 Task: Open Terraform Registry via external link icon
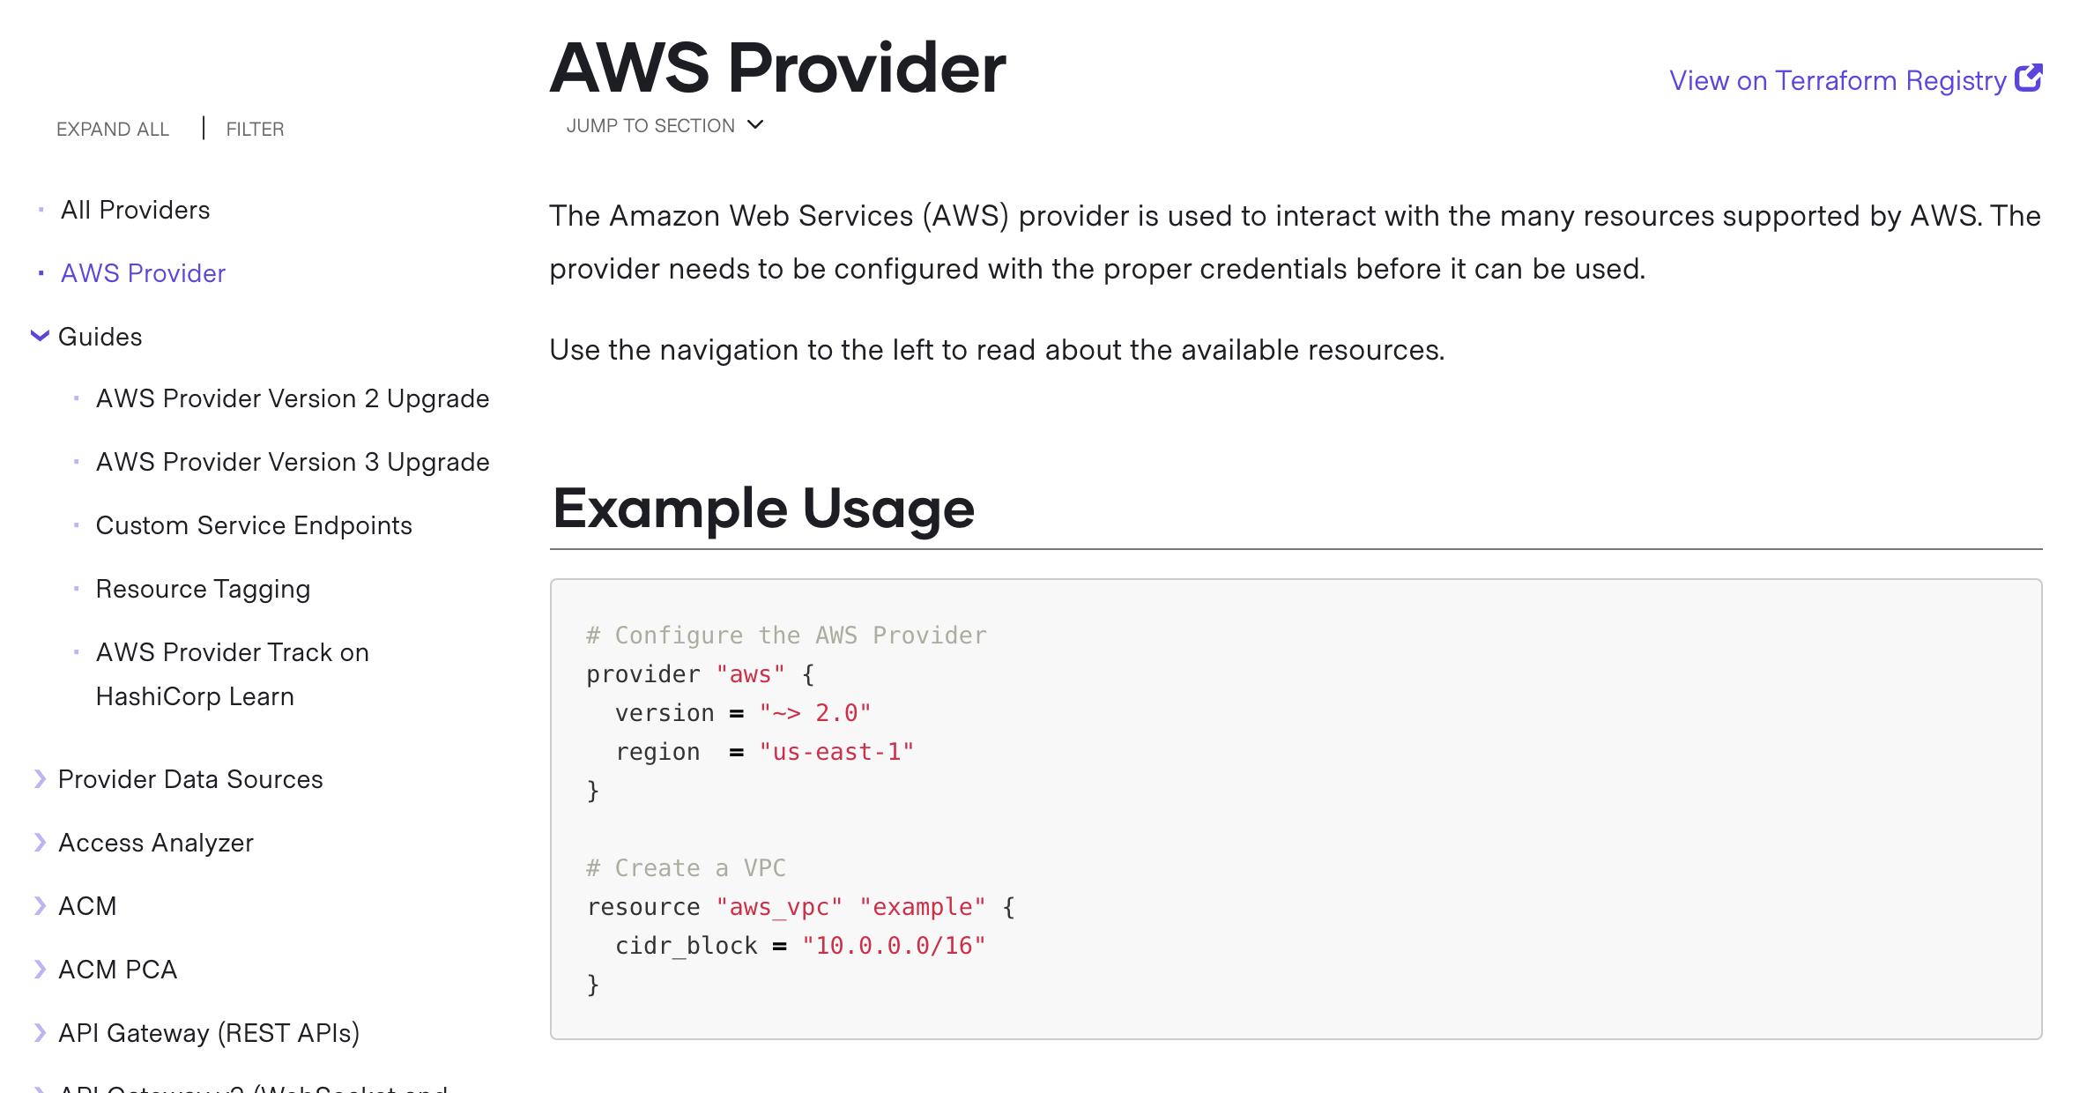[2029, 78]
